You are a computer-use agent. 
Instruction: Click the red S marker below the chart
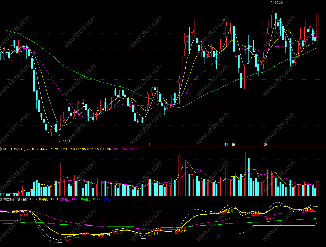(x=150, y=145)
